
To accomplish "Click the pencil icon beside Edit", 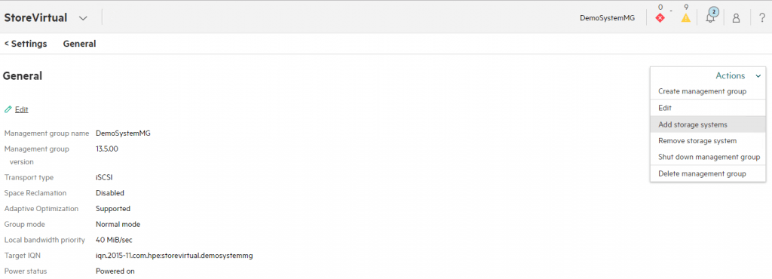I will coord(8,109).
